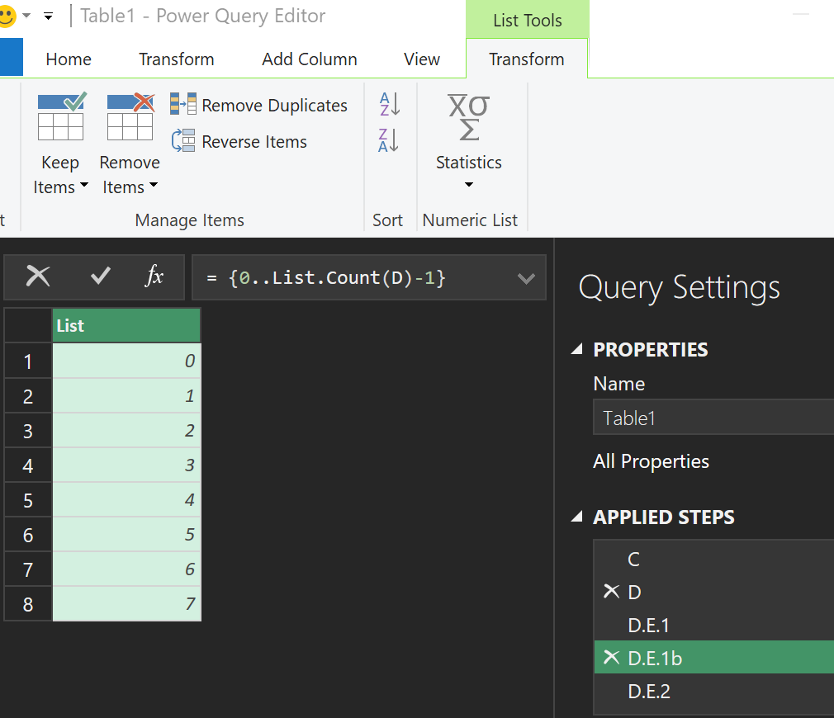Switch to the Home ribbon tab
The image size is (834, 718).
[69, 59]
